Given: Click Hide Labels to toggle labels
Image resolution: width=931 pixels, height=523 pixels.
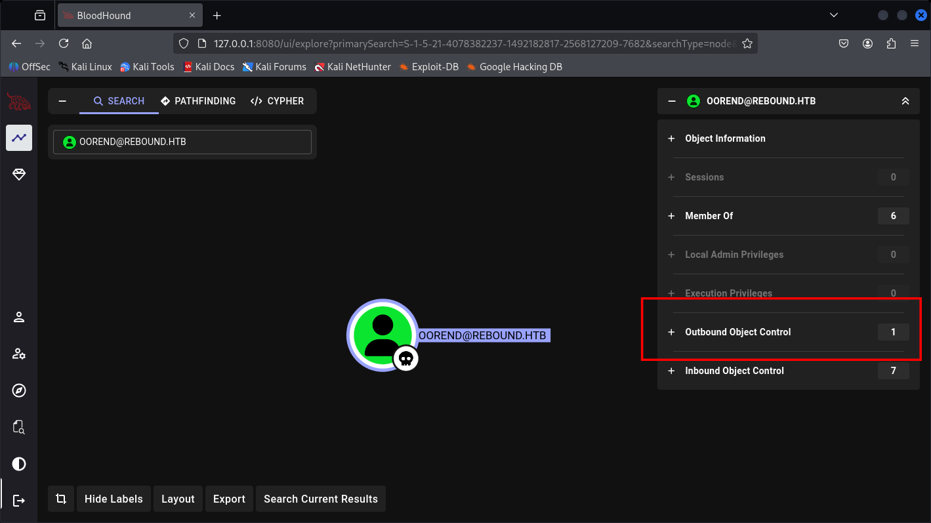Looking at the screenshot, I should [x=114, y=499].
